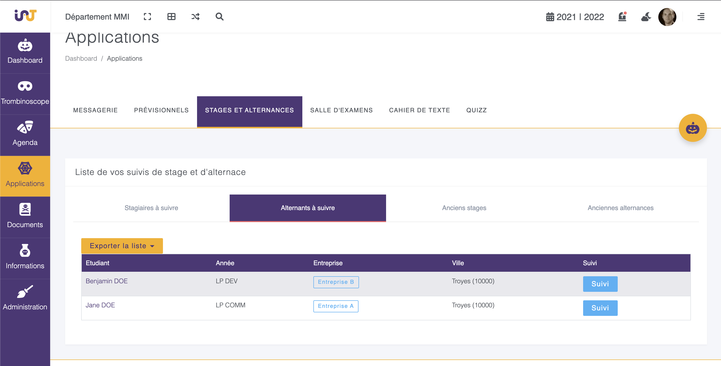
Task: Toggle dark mode with the moon icon
Action: (646, 17)
